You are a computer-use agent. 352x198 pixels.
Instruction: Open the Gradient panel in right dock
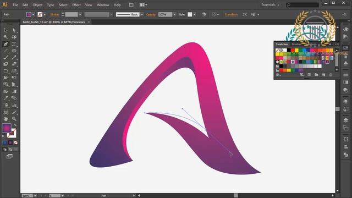(346, 82)
